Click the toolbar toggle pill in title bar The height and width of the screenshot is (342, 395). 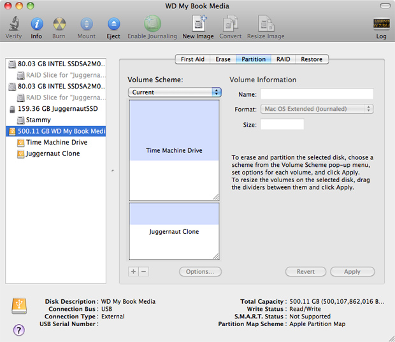(x=385, y=6)
